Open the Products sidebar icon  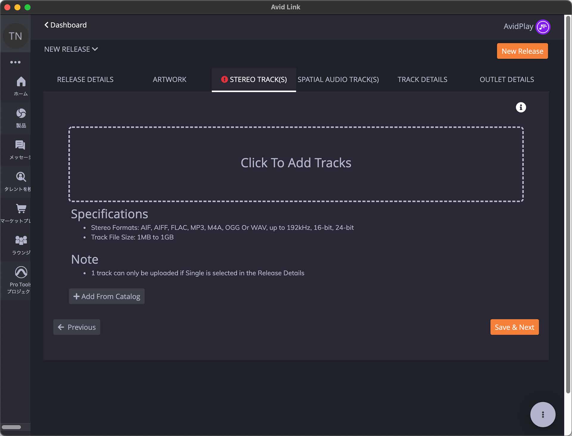(21, 113)
